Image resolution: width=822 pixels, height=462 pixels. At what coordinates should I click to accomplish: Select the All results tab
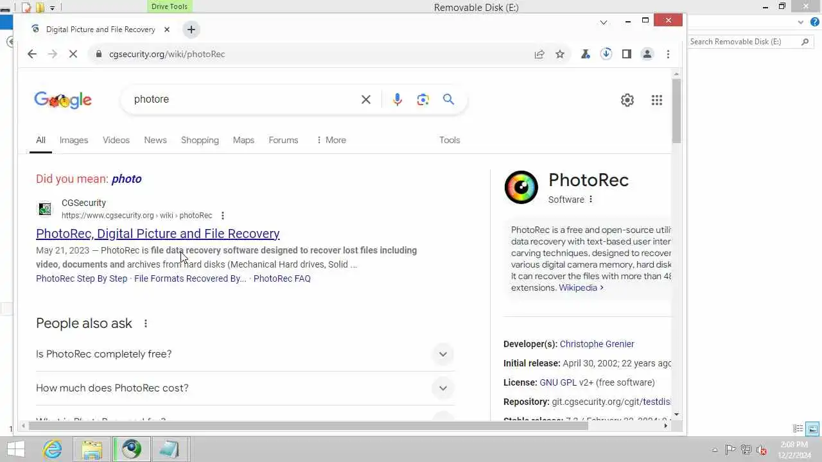(40, 140)
